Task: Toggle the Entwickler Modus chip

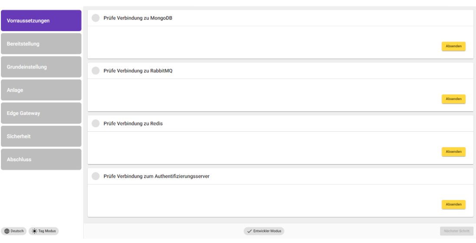Action: (264, 231)
